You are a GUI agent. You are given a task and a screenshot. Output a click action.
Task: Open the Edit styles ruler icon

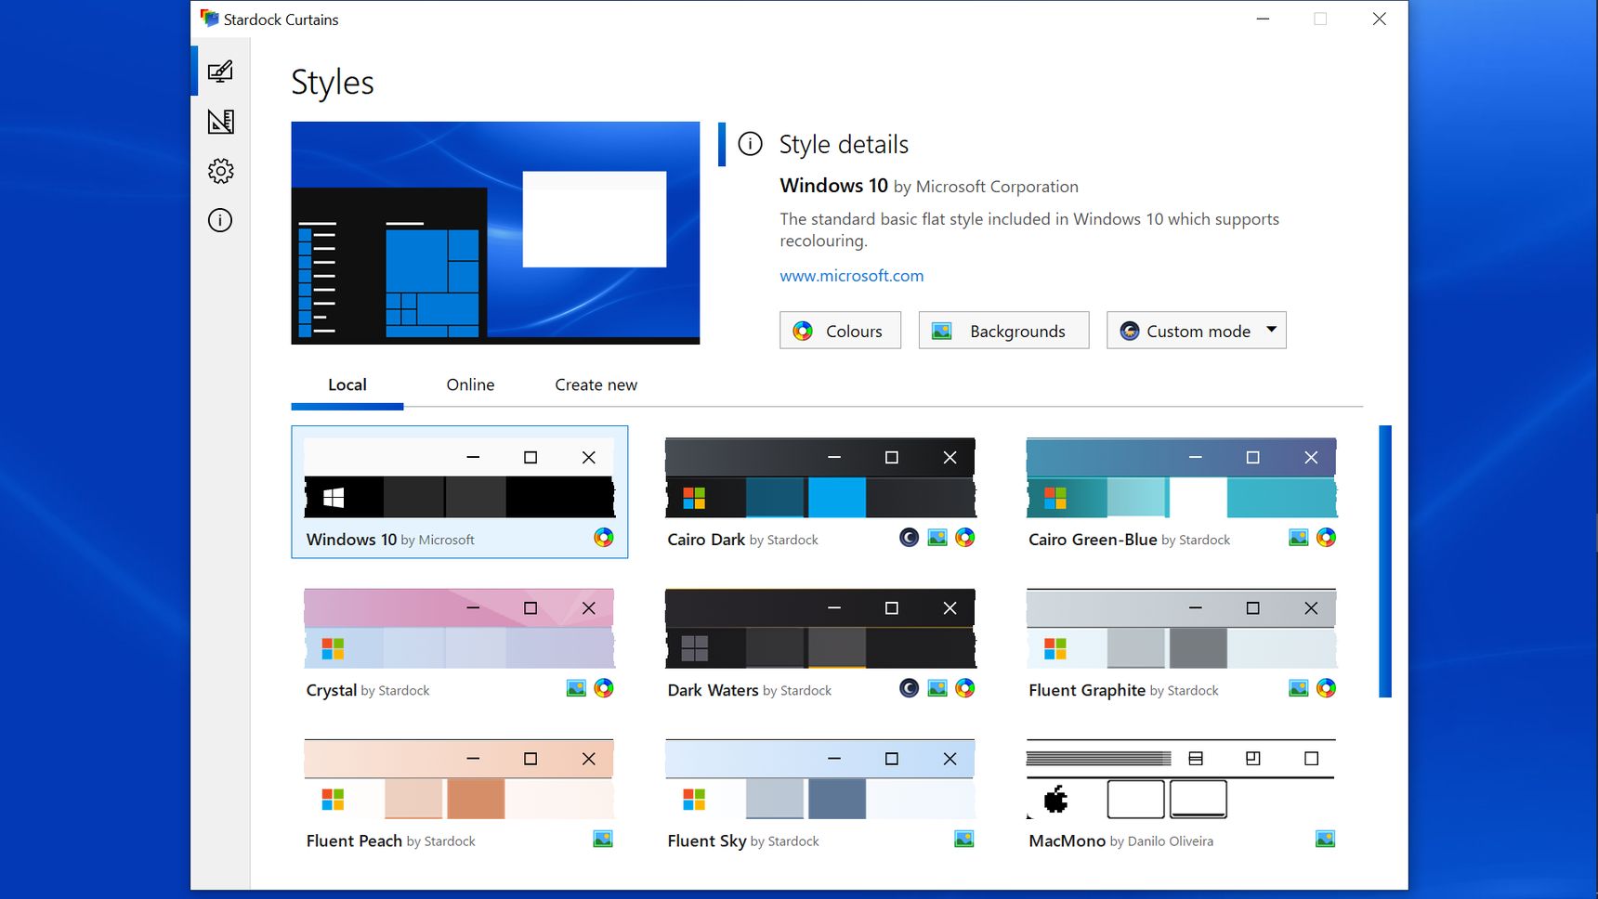(220, 121)
